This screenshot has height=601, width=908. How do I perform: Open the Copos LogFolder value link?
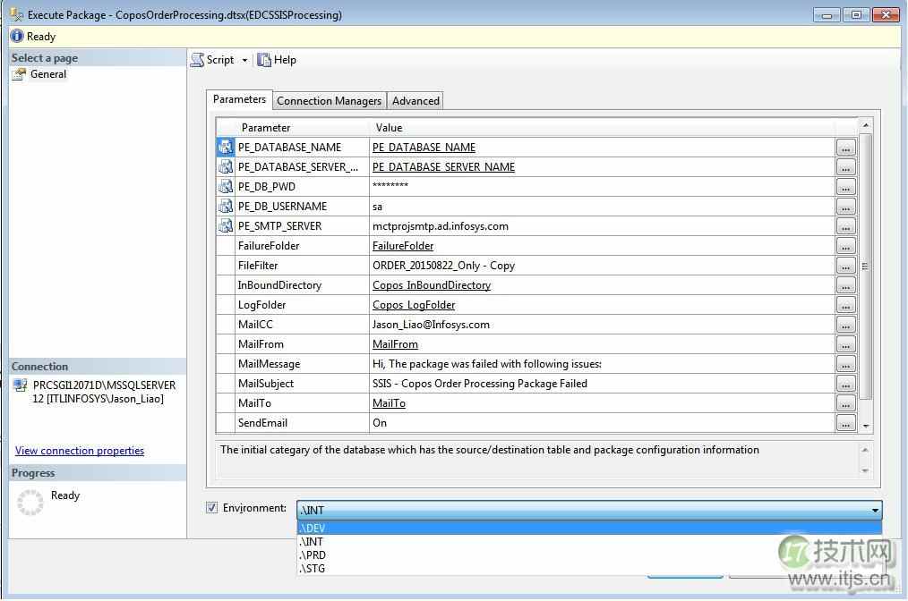tap(413, 304)
